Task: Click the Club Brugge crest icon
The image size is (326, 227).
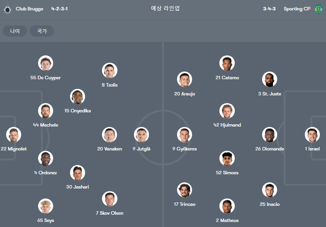Action: click(x=7, y=9)
